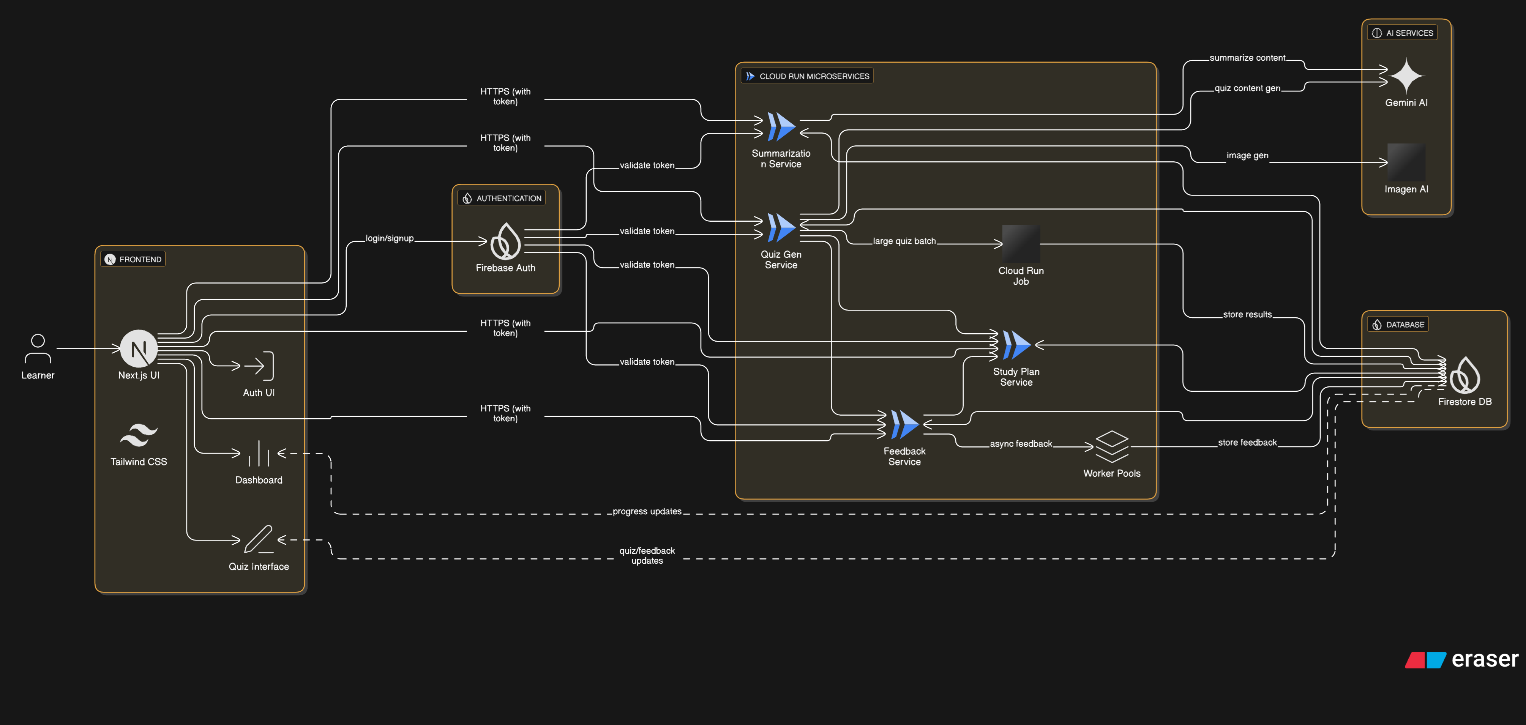The width and height of the screenshot is (1526, 725).
Task: Select the Quiz Interface pencil icon
Action: click(x=259, y=539)
